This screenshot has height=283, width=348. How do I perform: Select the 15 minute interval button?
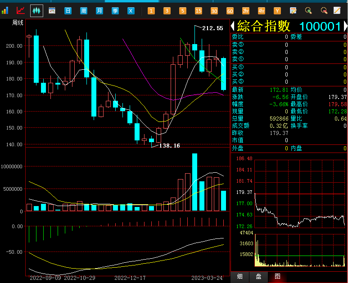[x=199, y=10]
